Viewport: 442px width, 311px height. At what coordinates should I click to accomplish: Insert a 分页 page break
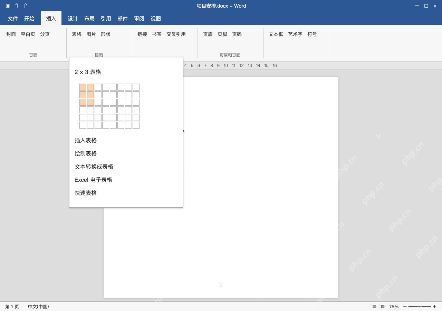click(x=45, y=34)
